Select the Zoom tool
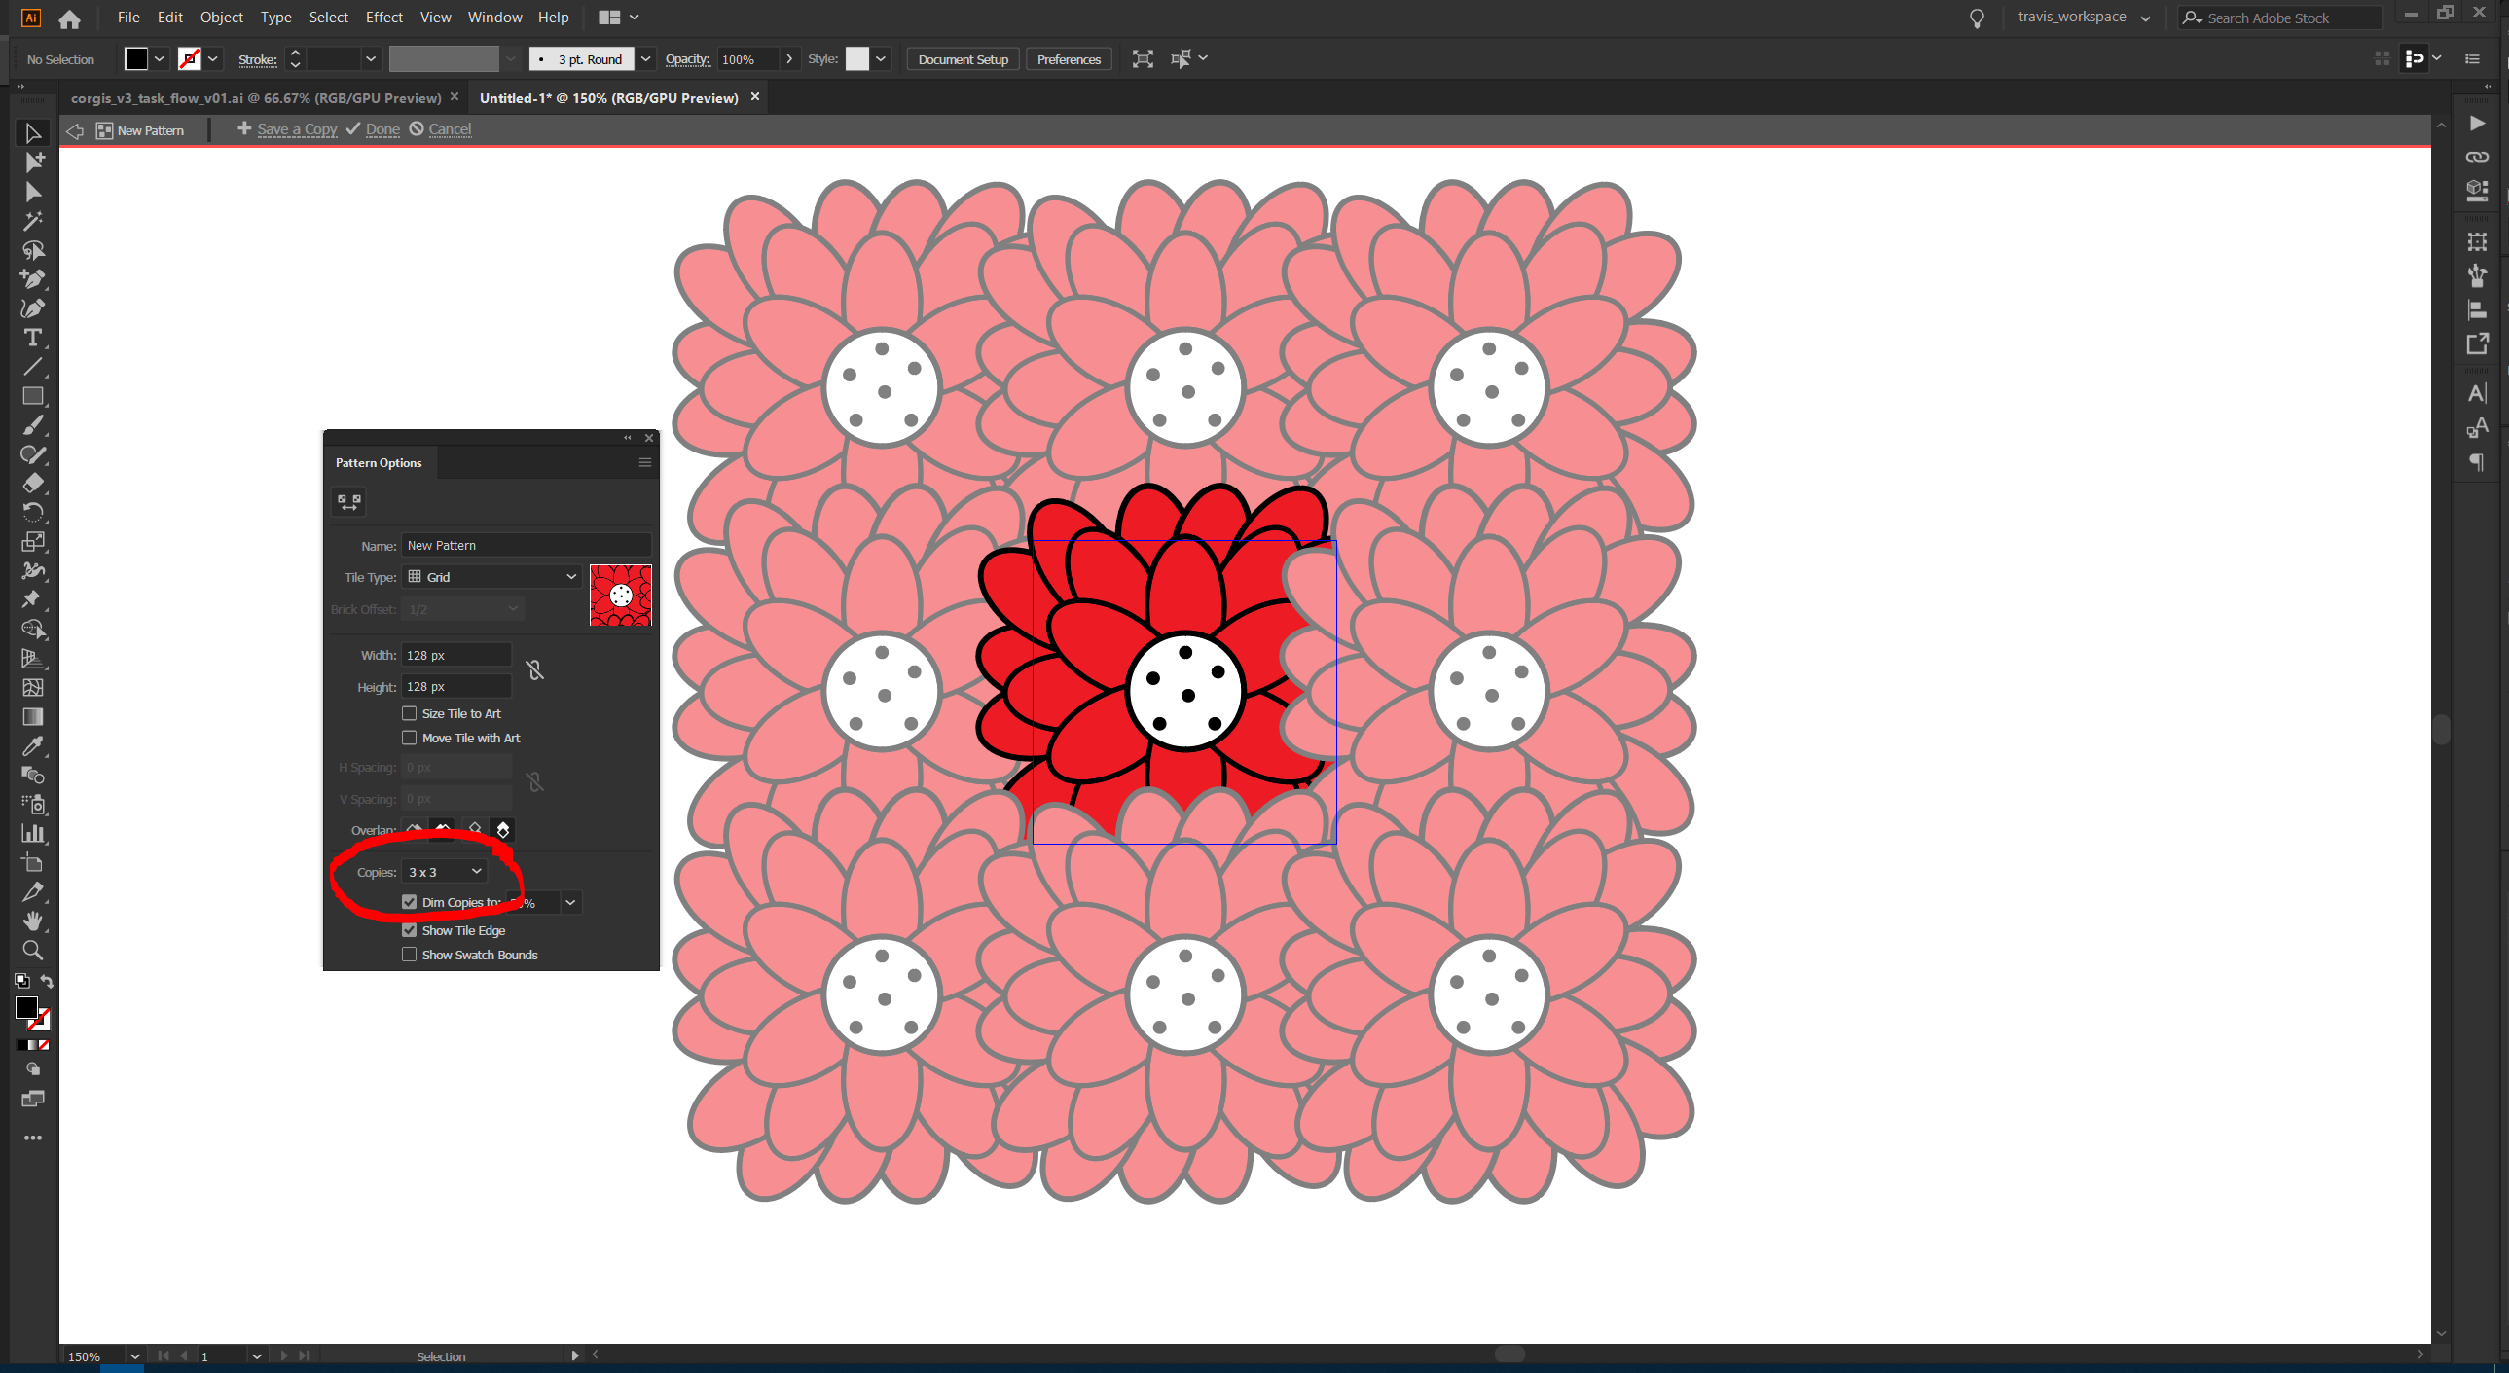Viewport: 2509px width, 1373px height. click(32, 950)
